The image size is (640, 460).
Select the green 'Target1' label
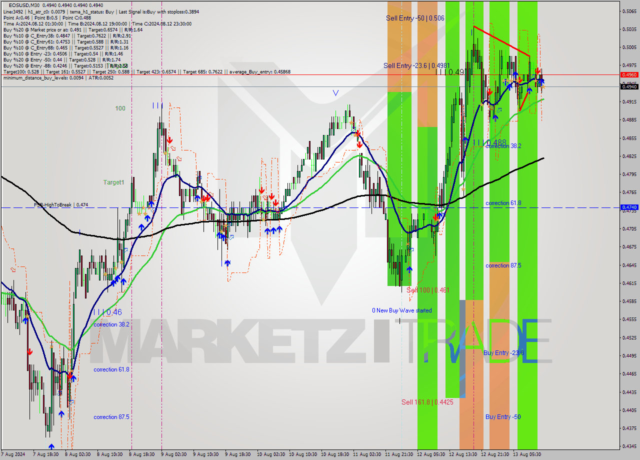coord(113,182)
